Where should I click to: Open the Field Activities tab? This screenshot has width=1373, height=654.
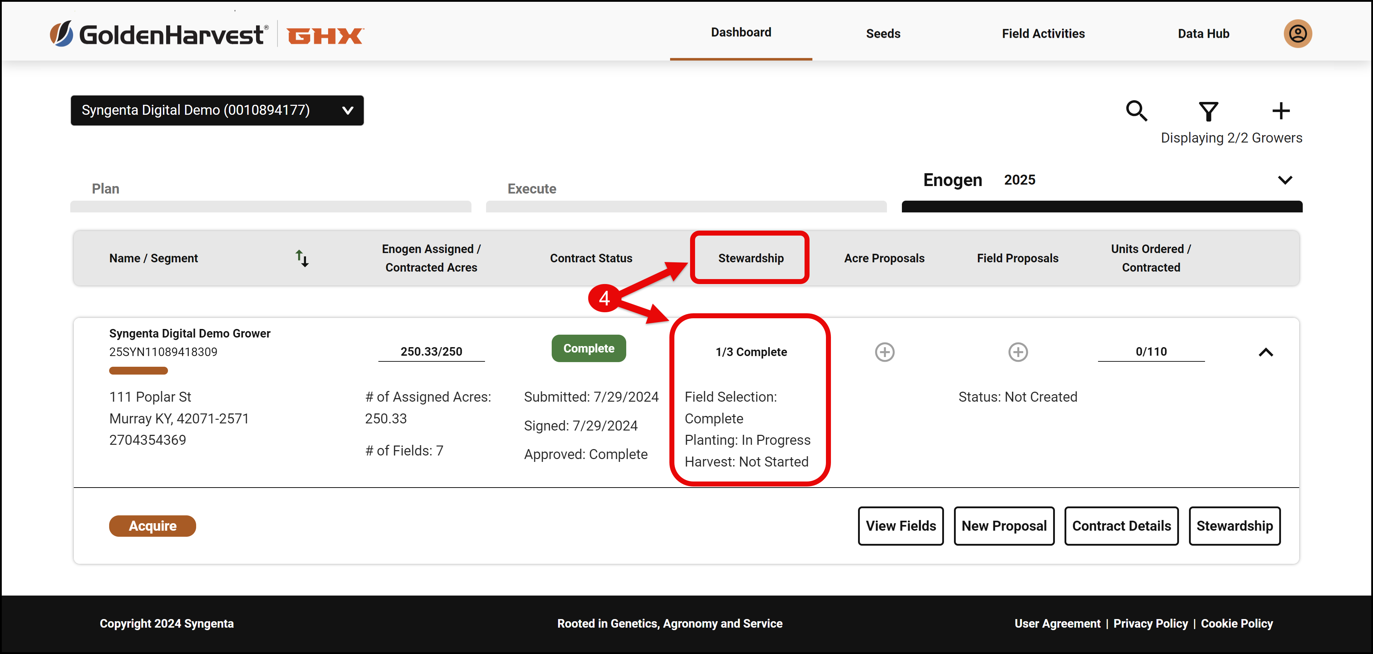pos(1043,34)
